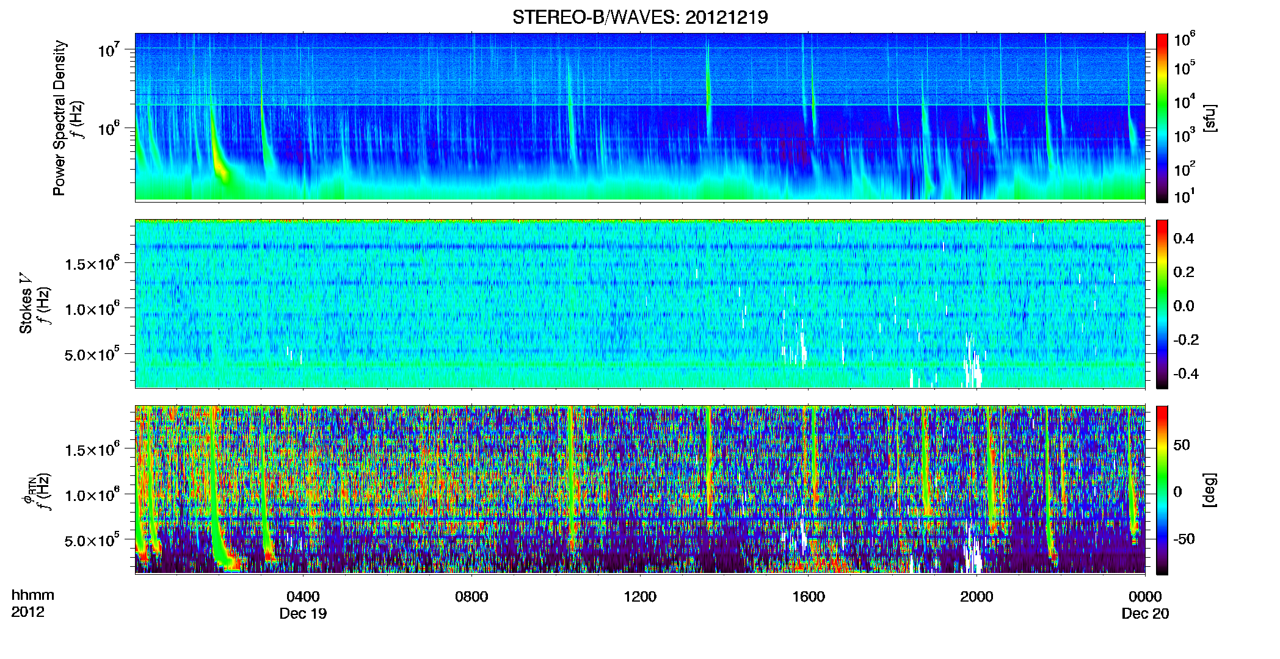This screenshot has height=659, width=1280.
Task: Click the top panel power spectral density spectrogram
Action: (x=640, y=117)
